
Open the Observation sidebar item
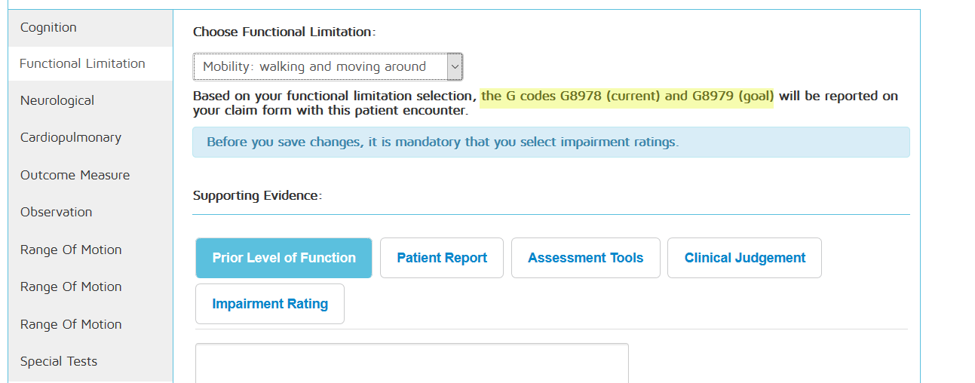[57, 213]
